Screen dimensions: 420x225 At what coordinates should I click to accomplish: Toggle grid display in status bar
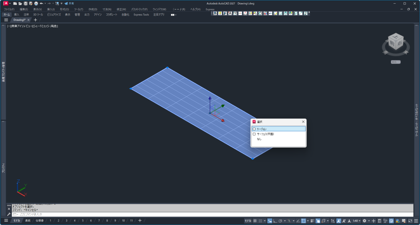click(255, 221)
